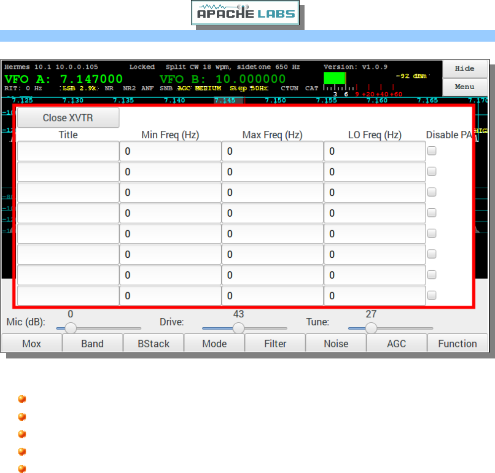Screen dimensions: 495x473
Task: Focus the Max Freq field in first row
Action: pos(273,151)
